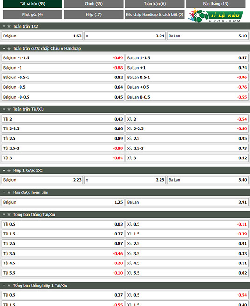Screen dimensions: 250x306
Task: Collapse Tổng bàn thắng Tài/Xỉu arrow
Action: pos(4,215)
